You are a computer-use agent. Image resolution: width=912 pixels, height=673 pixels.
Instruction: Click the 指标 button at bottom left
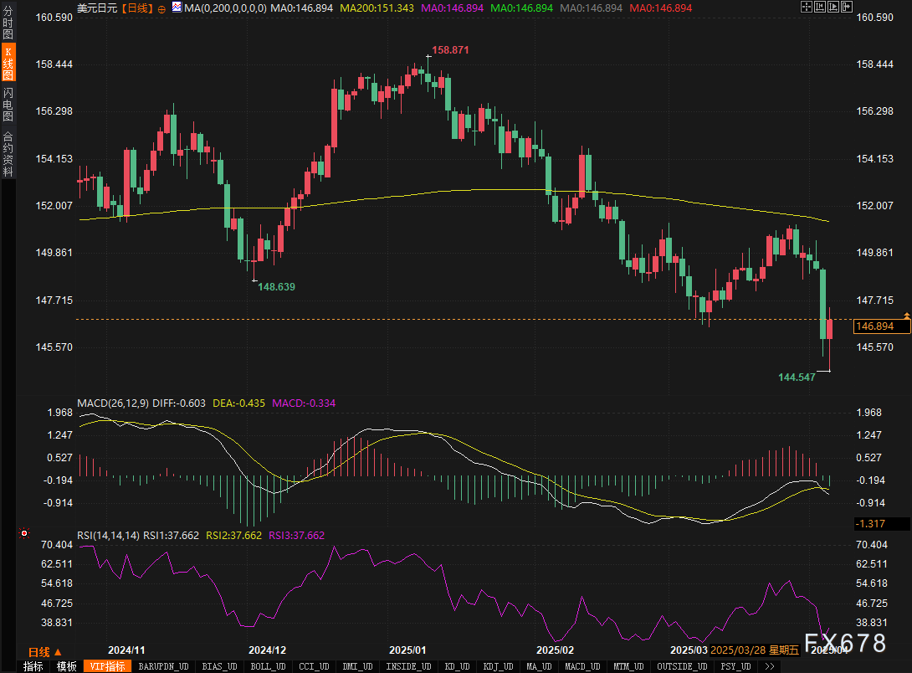[x=33, y=666]
